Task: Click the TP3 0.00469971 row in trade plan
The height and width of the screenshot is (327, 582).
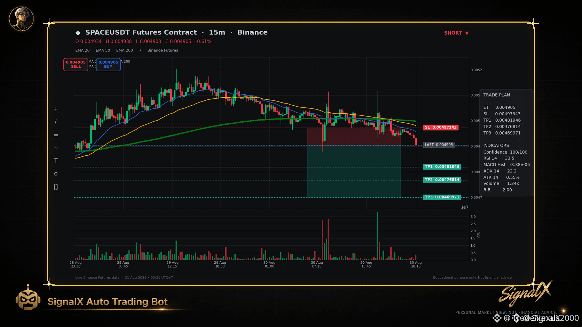Action: point(502,133)
